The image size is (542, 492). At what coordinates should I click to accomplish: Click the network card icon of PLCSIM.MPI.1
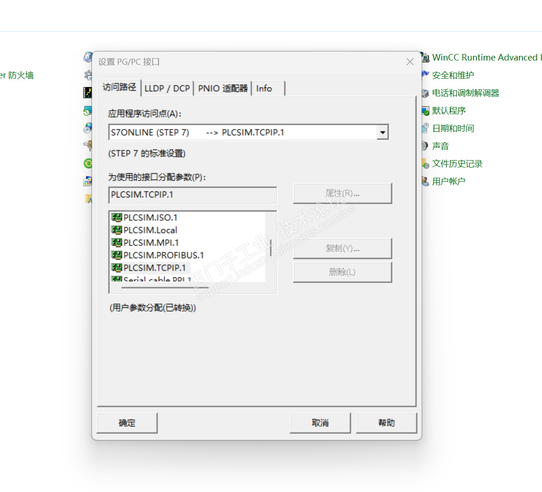click(x=116, y=243)
